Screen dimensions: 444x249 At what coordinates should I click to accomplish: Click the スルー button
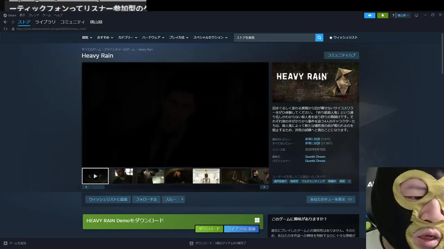(x=171, y=199)
